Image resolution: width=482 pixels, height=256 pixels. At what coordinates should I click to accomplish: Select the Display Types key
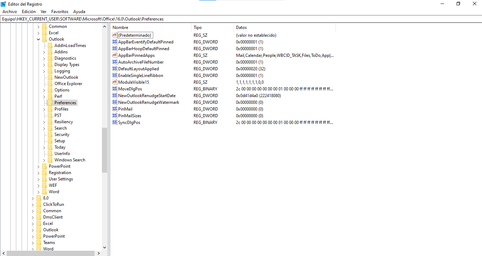click(x=67, y=65)
